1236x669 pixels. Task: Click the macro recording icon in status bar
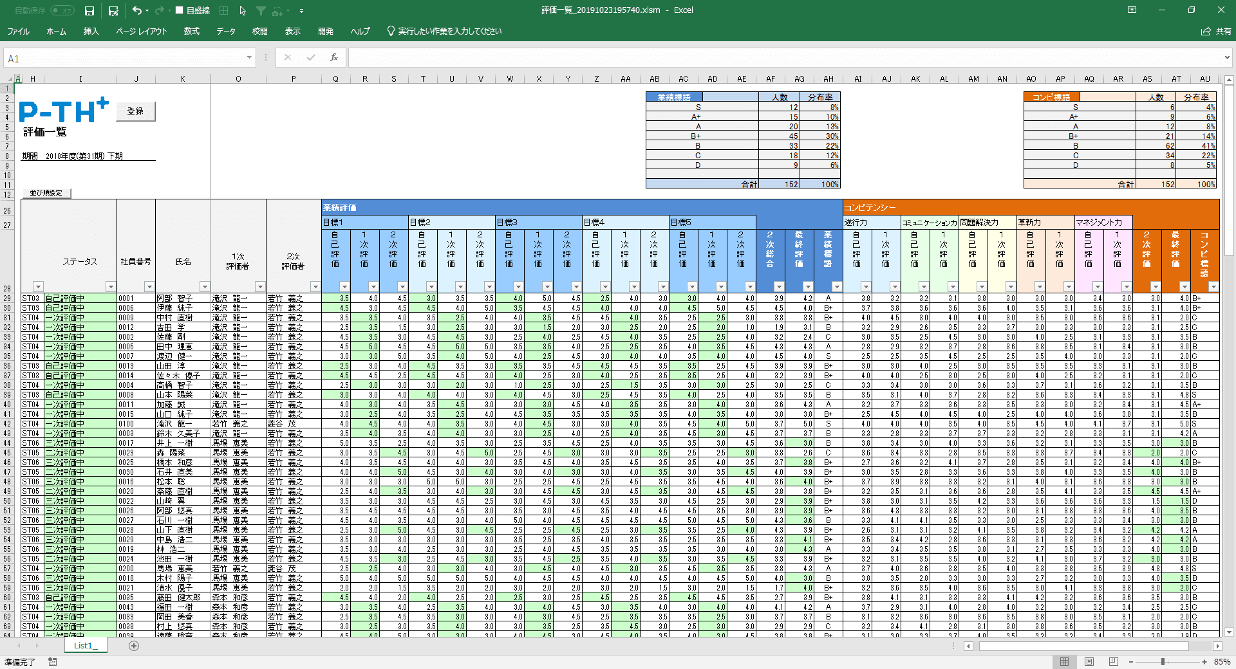coord(53,662)
